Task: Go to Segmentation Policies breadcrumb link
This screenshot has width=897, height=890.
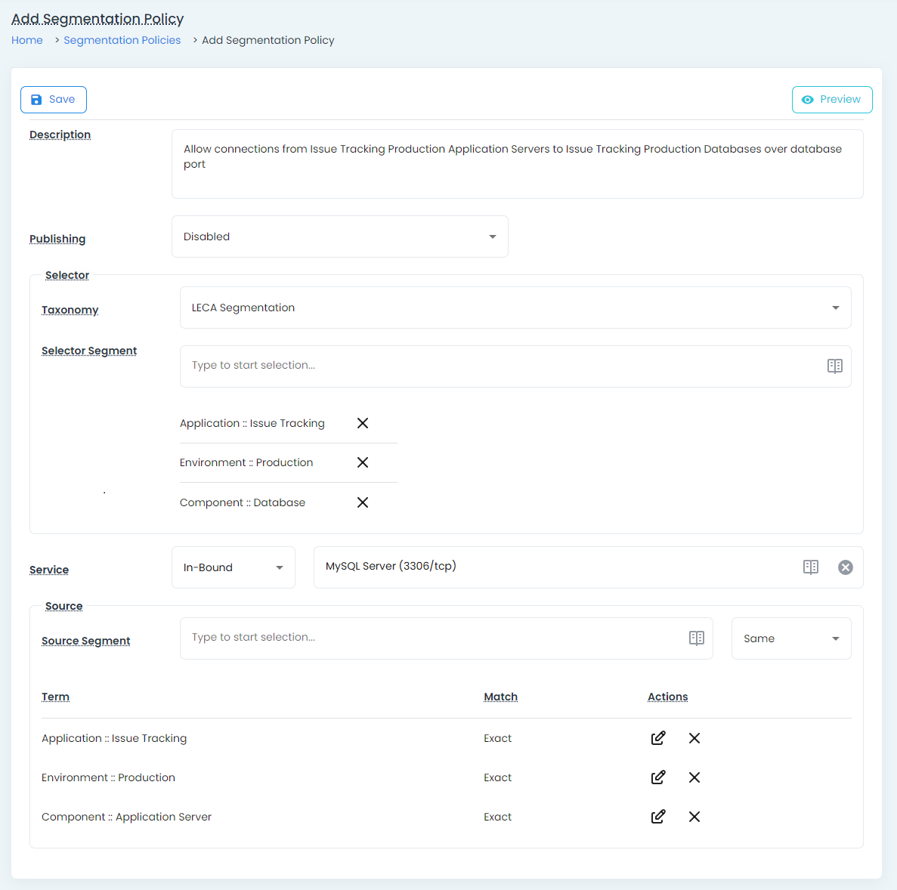Action: coord(122,40)
